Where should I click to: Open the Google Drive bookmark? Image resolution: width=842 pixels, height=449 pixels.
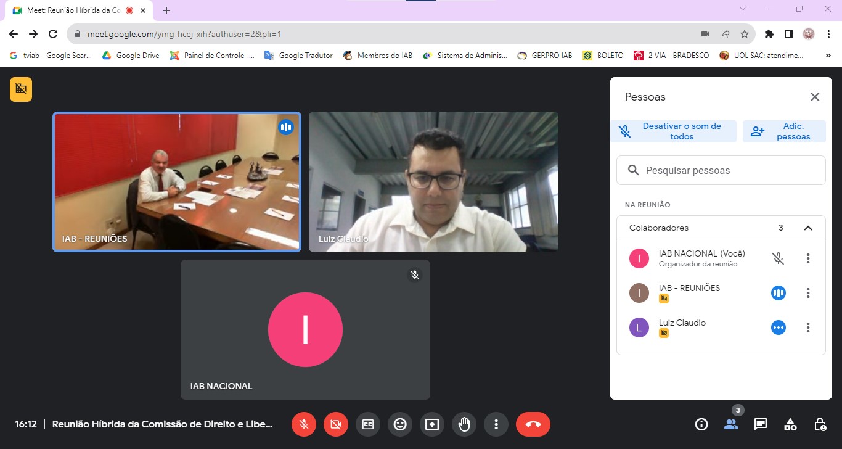coord(131,56)
